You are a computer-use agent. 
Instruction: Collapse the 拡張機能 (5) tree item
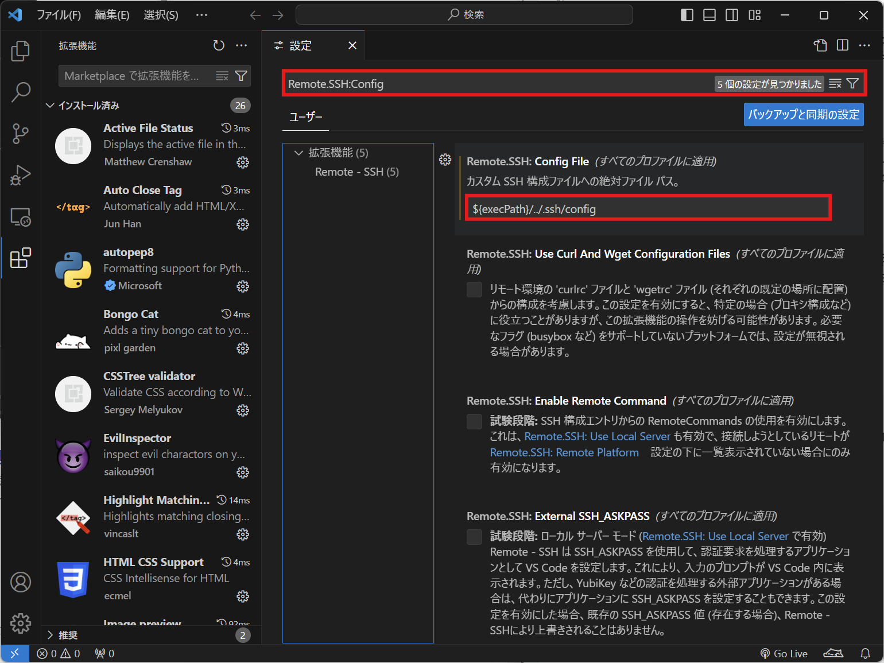click(x=298, y=153)
